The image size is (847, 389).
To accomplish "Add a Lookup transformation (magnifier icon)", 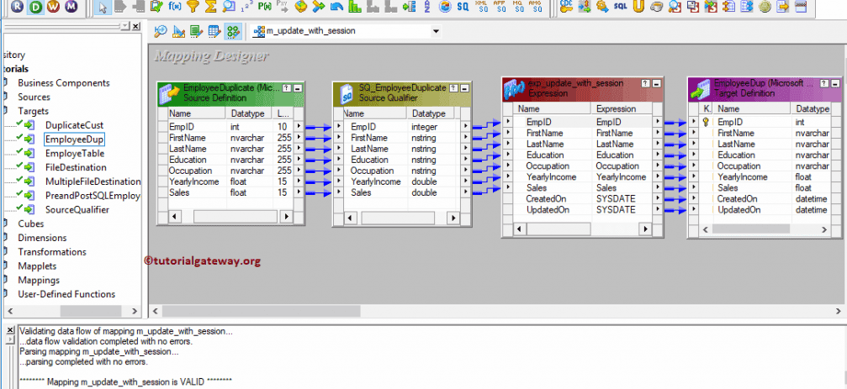I will click(x=229, y=7).
